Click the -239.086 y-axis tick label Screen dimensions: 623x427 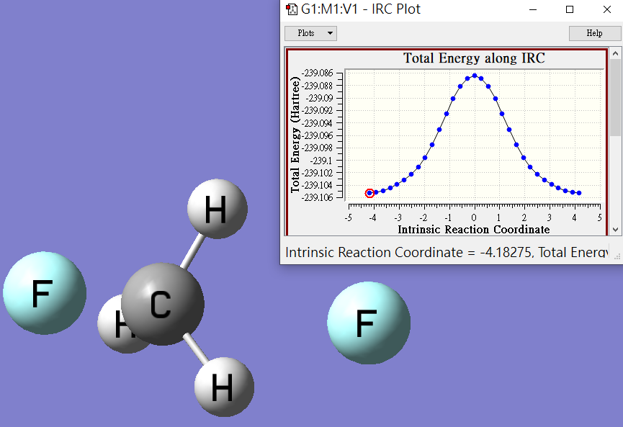click(317, 73)
